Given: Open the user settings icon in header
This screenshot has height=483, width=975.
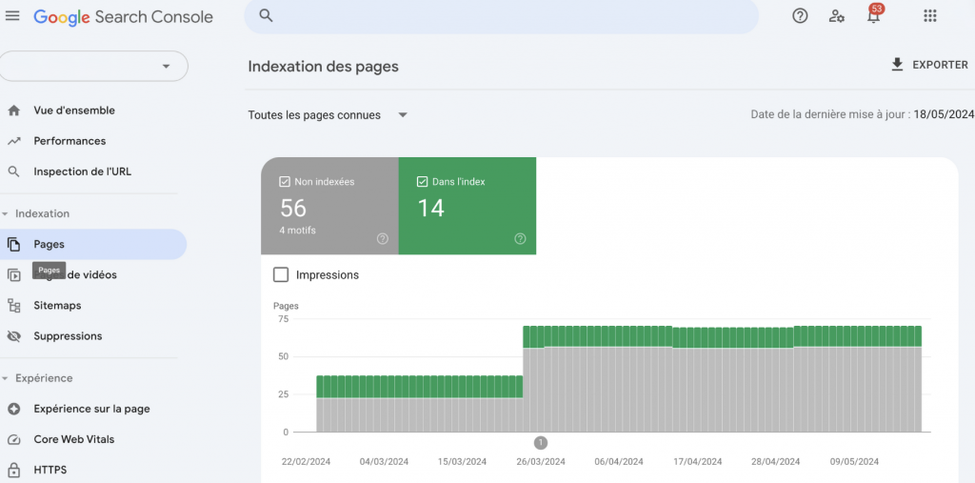Looking at the screenshot, I should [837, 16].
